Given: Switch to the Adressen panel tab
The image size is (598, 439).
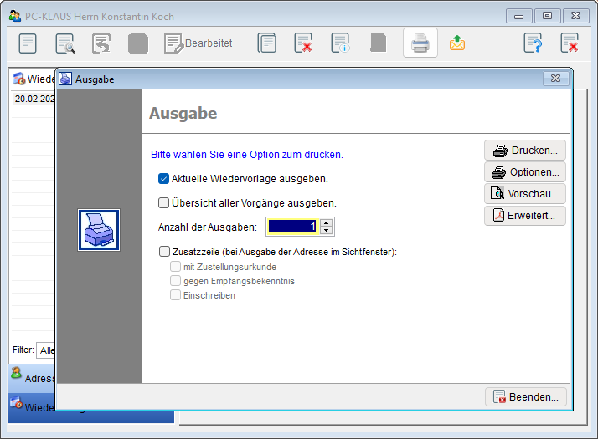Looking at the screenshot, I should [x=32, y=378].
